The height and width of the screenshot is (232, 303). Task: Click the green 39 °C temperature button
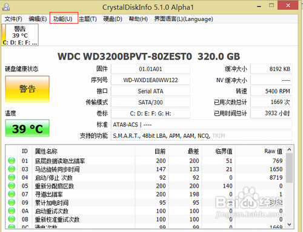(x=27, y=128)
